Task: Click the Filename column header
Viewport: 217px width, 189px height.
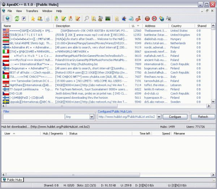Action: point(193,133)
